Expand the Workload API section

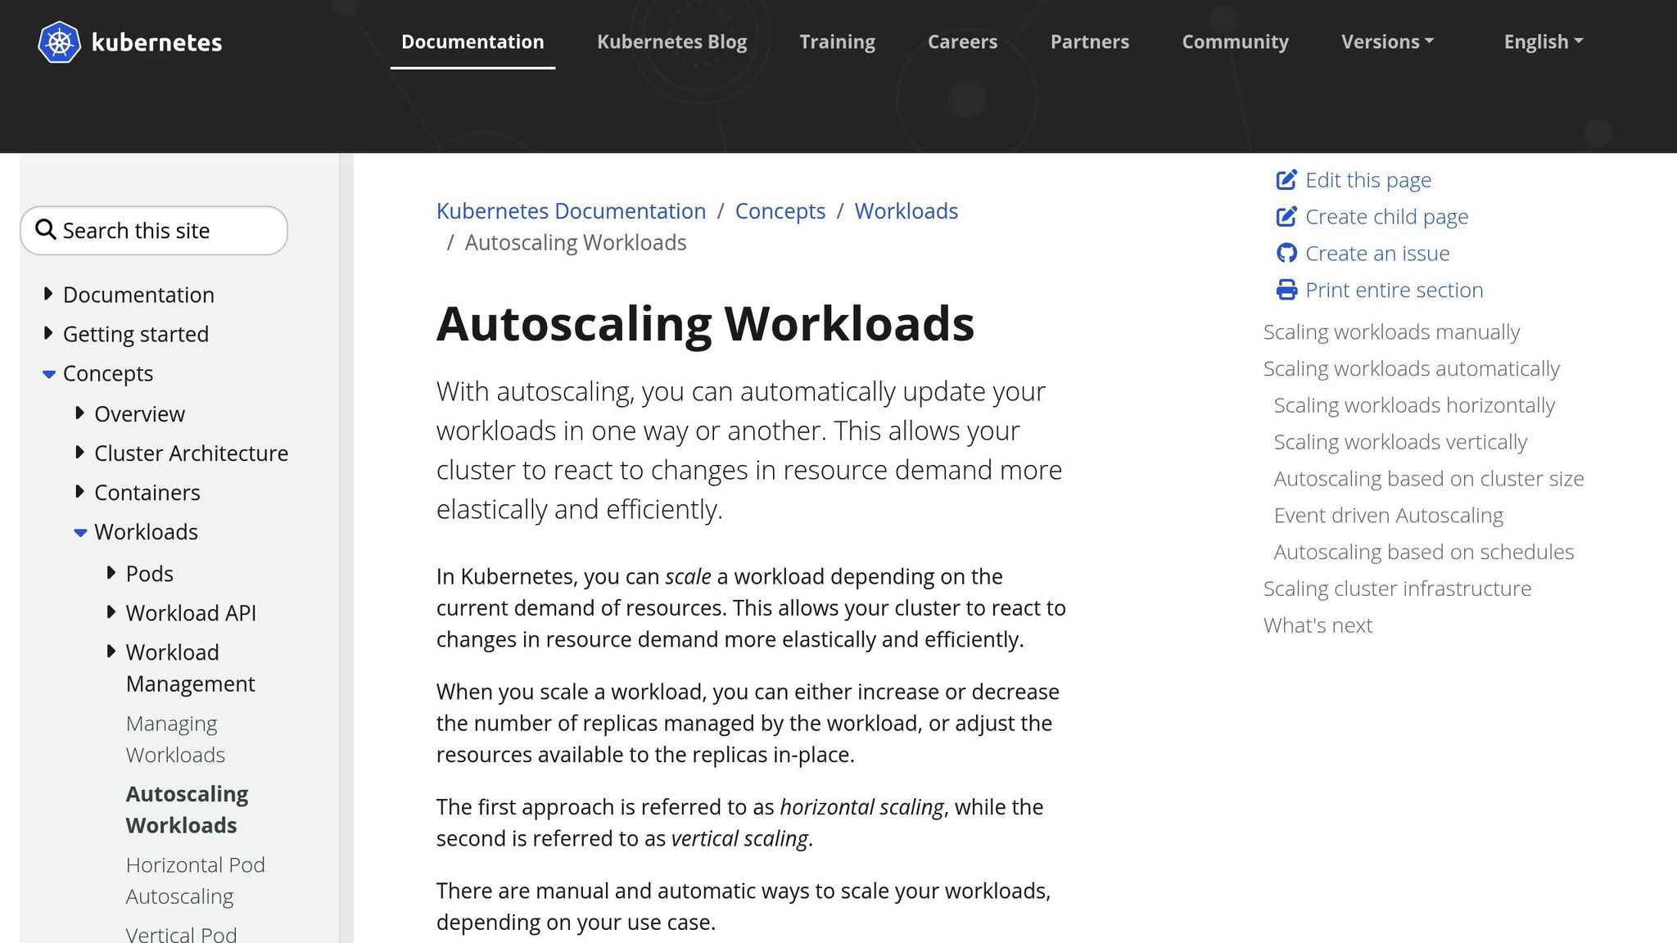[x=111, y=612]
